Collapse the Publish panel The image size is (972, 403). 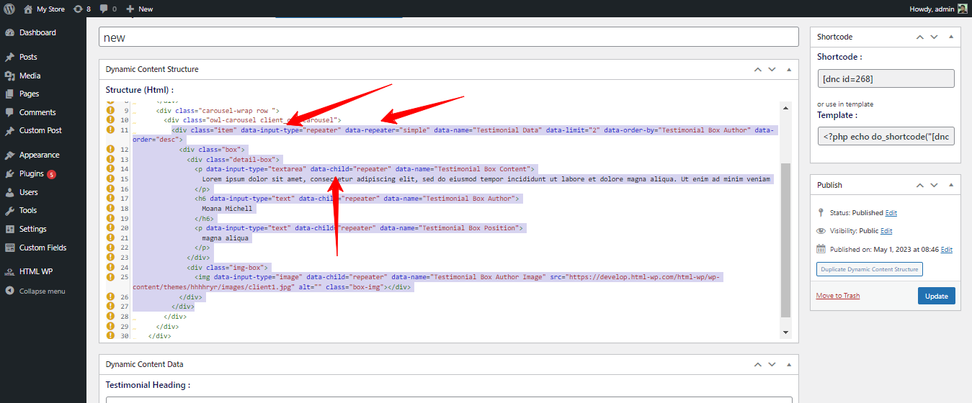950,185
